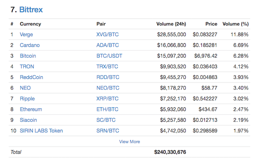Click the $0.004863 ReddCoin price
Viewport: 256px width, 162px height.
click(x=205, y=77)
